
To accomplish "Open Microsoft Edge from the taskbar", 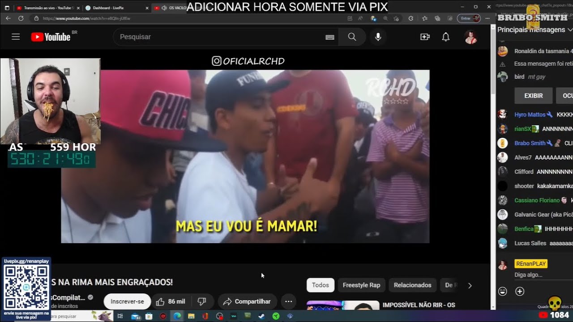I will click(177, 316).
